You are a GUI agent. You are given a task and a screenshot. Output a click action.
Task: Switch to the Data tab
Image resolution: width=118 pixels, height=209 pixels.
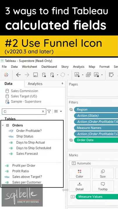[x=8, y=84]
